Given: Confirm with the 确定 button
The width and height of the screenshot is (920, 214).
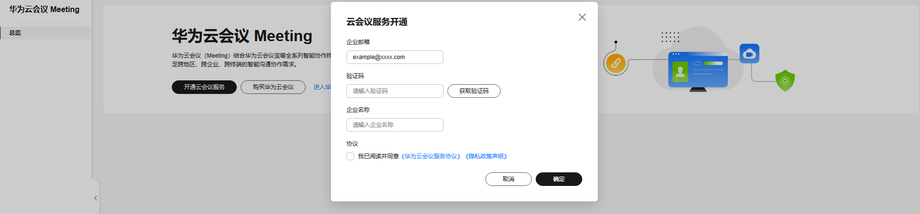Looking at the screenshot, I should coord(559,179).
